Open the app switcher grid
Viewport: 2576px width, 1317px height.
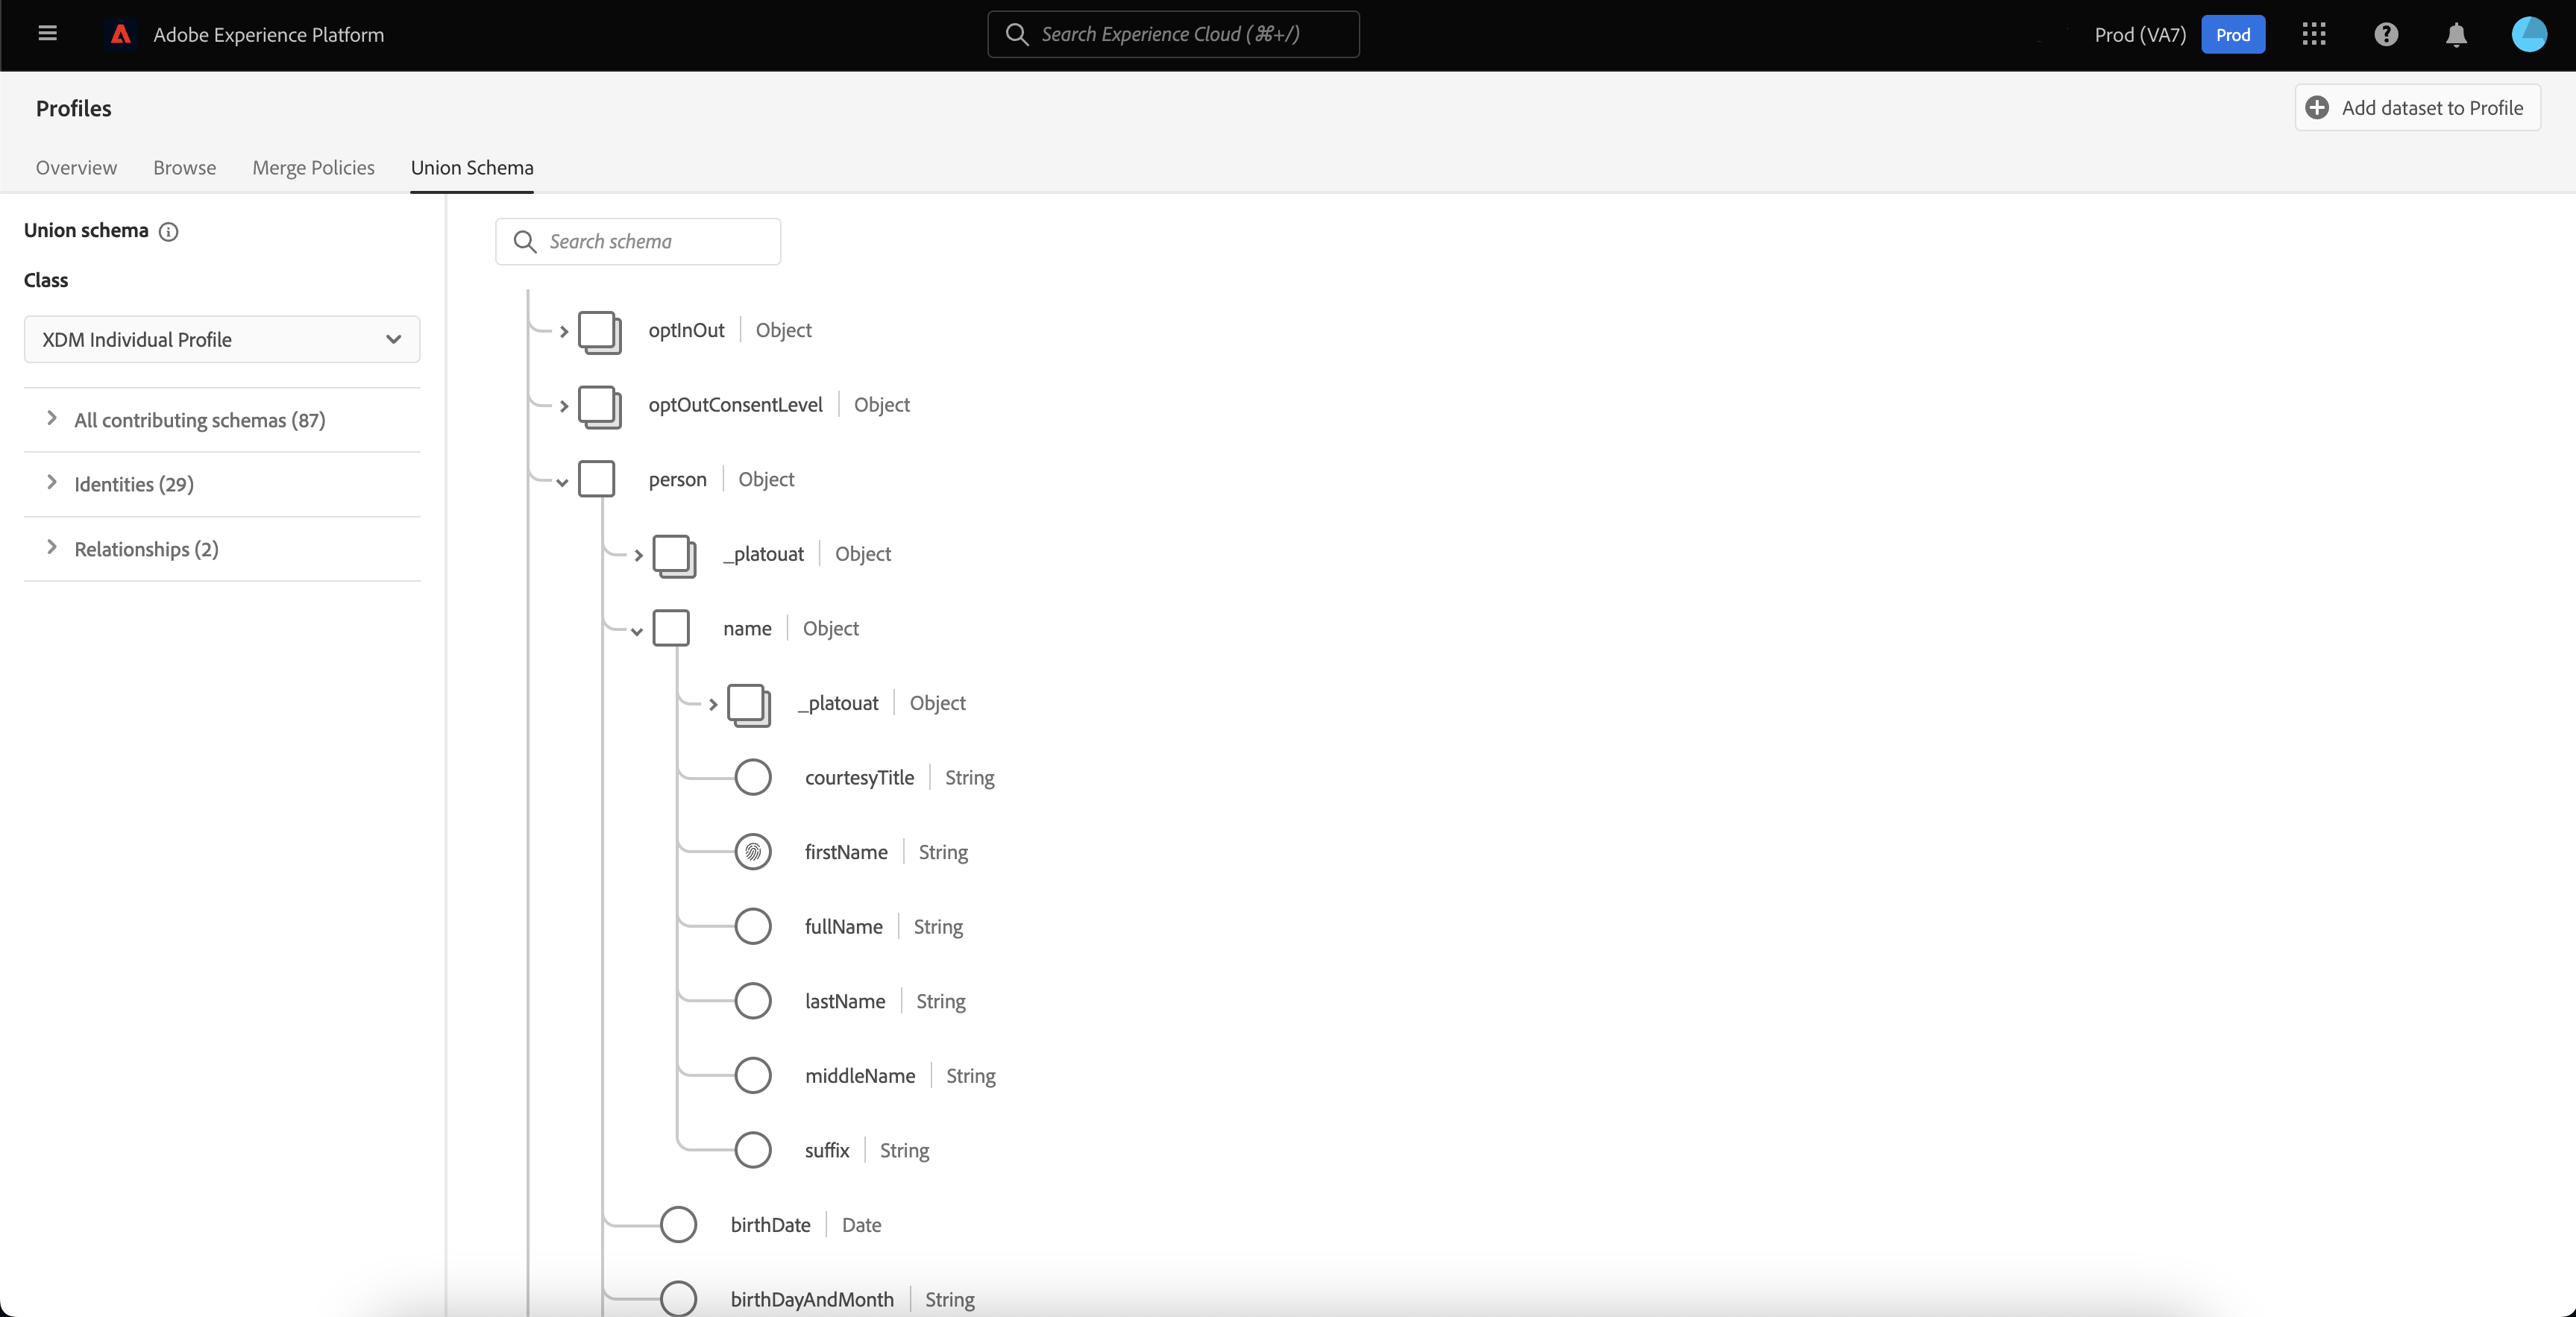coord(2313,35)
